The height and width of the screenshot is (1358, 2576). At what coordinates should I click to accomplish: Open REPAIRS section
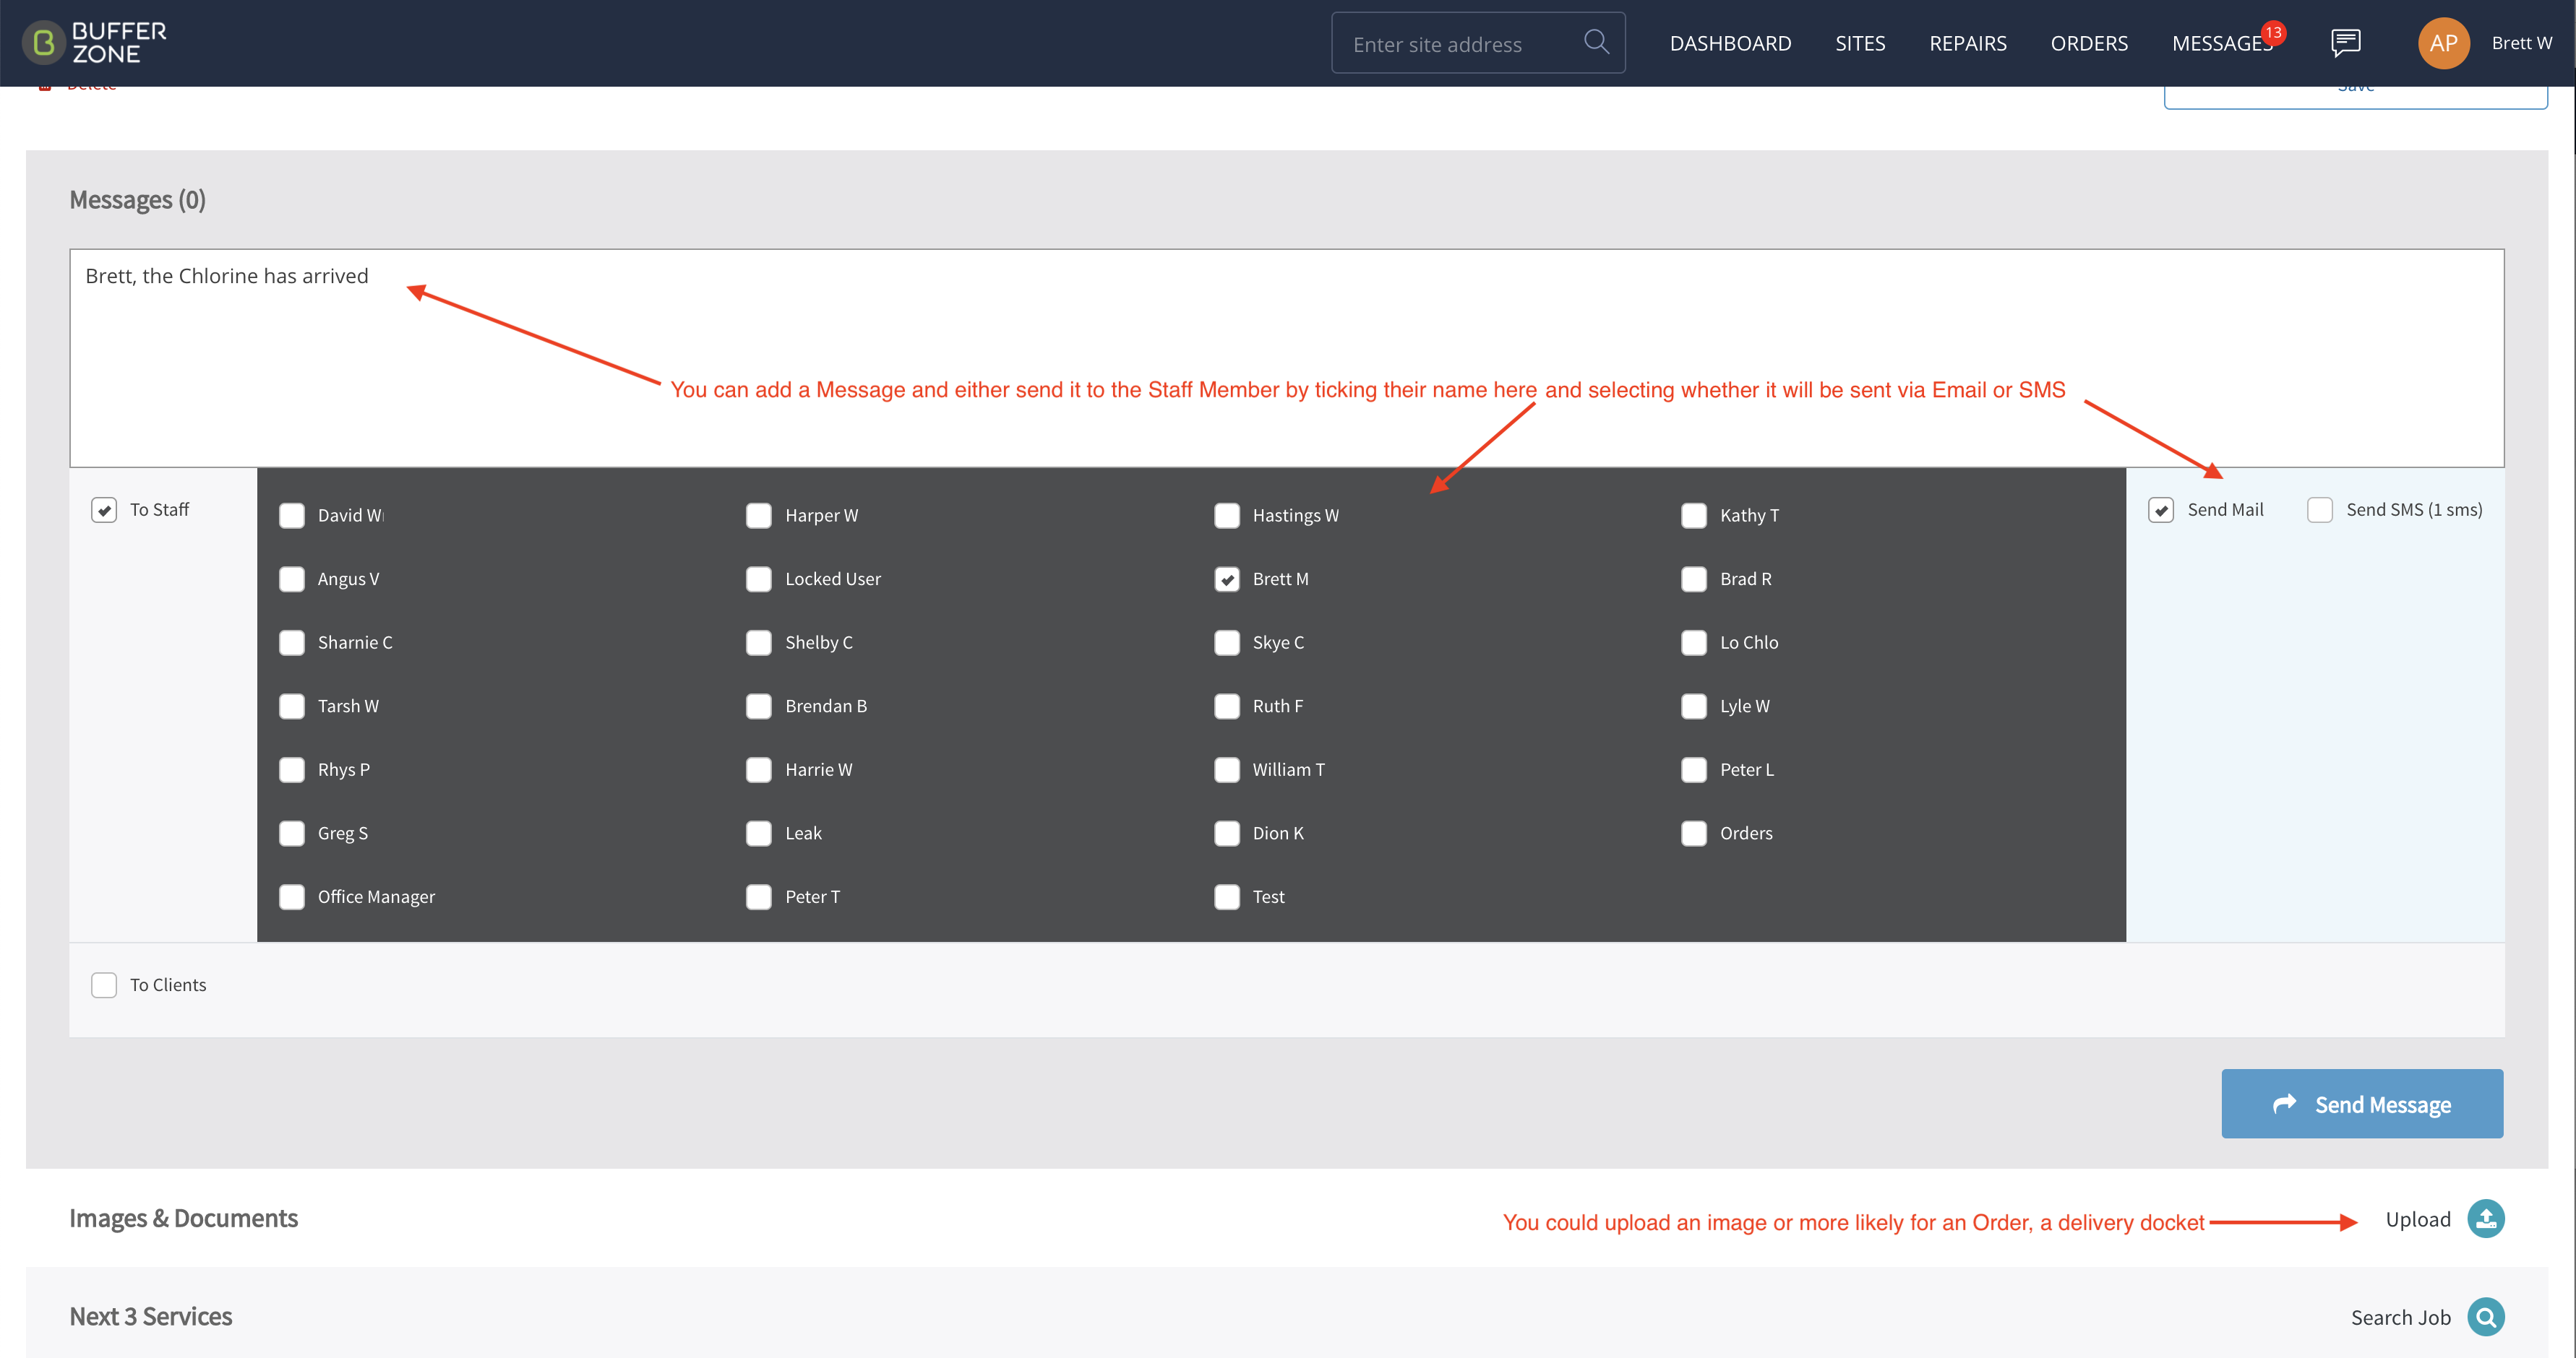pos(1967,43)
